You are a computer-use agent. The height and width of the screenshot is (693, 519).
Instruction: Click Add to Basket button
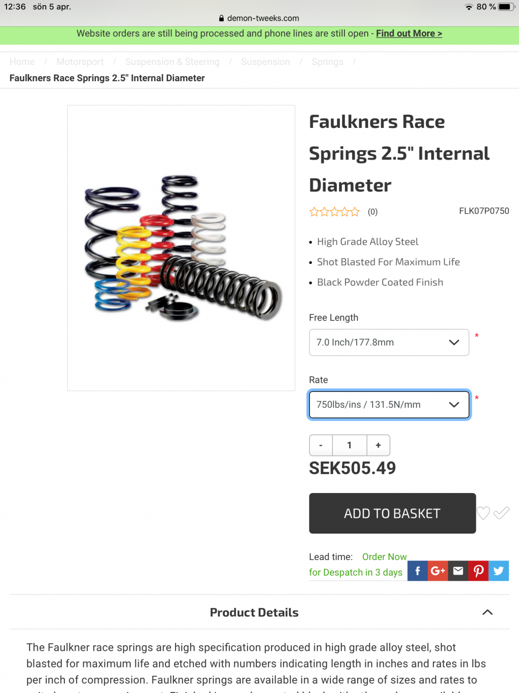click(x=393, y=513)
